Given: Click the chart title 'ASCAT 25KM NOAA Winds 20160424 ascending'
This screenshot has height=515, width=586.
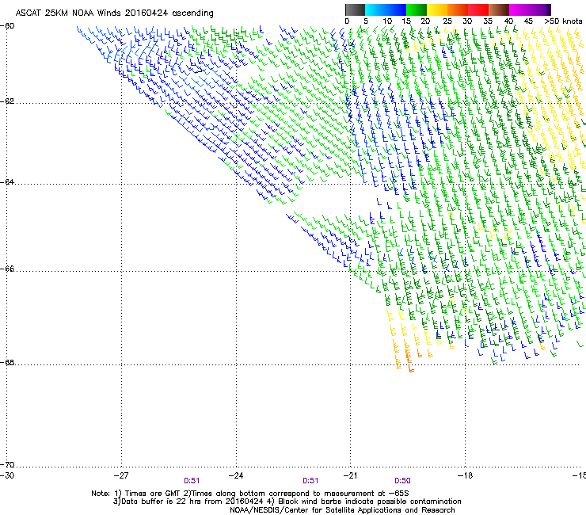Looking at the screenshot, I should (x=114, y=13).
